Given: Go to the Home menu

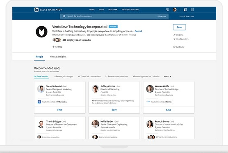Looking at the screenshot, I should tap(92, 9).
